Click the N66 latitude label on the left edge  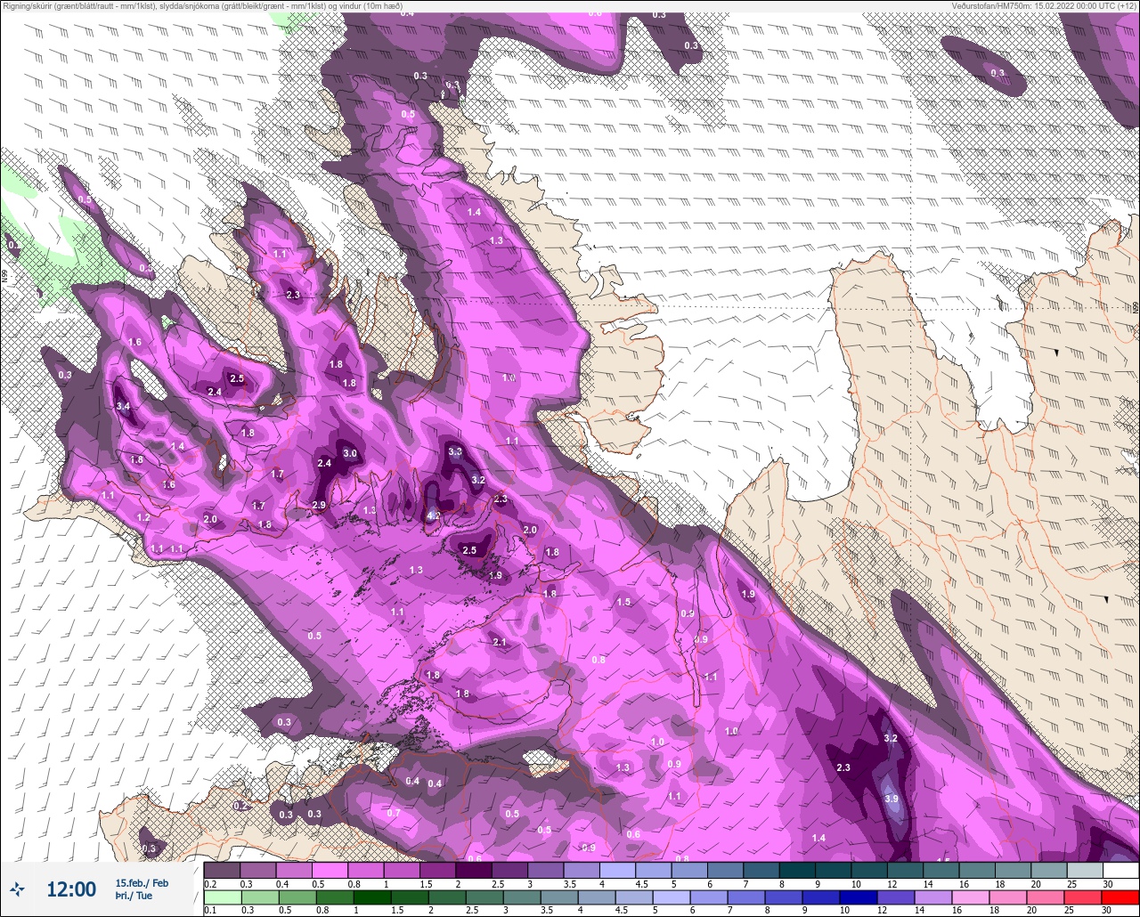pyautogui.click(x=4, y=277)
